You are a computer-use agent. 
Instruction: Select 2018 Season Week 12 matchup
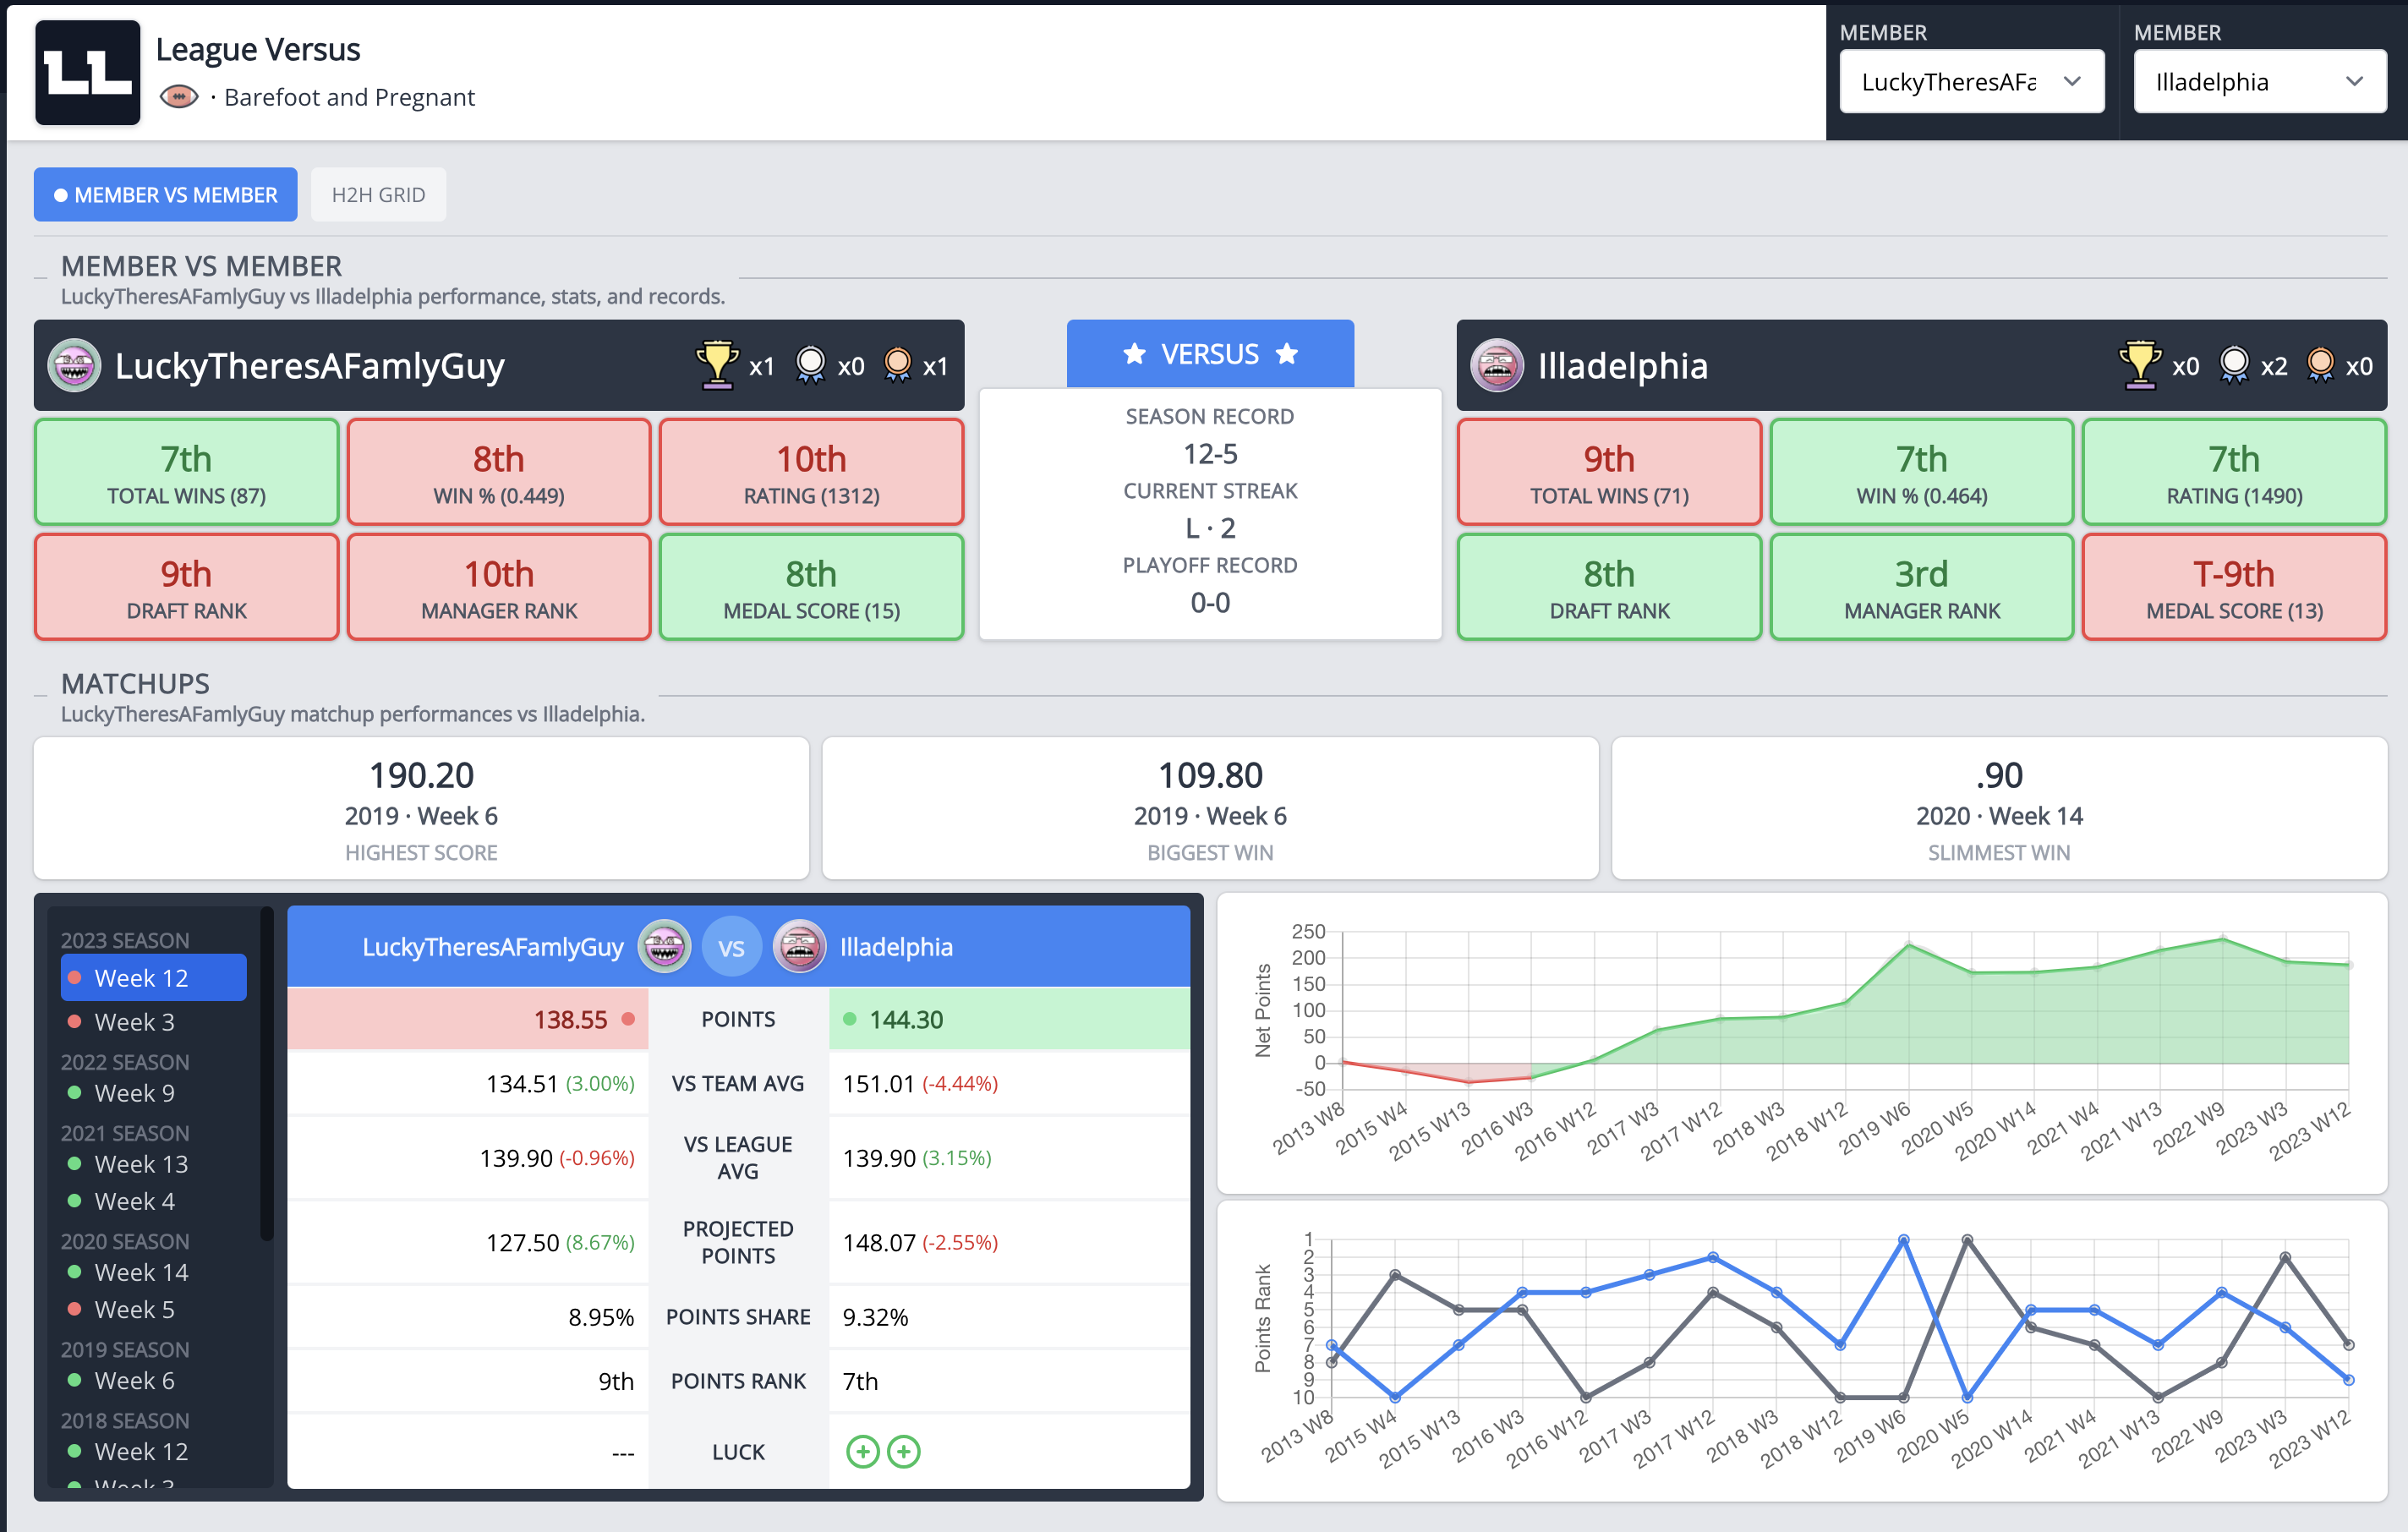(x=154, y=1450)
